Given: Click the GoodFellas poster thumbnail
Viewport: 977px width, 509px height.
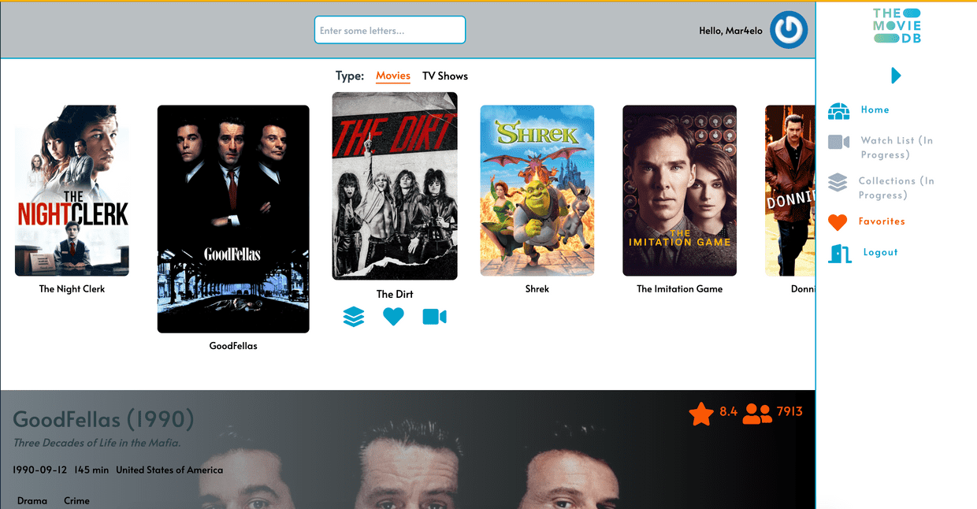Looking at the screenshot, I should coord(233,219).
